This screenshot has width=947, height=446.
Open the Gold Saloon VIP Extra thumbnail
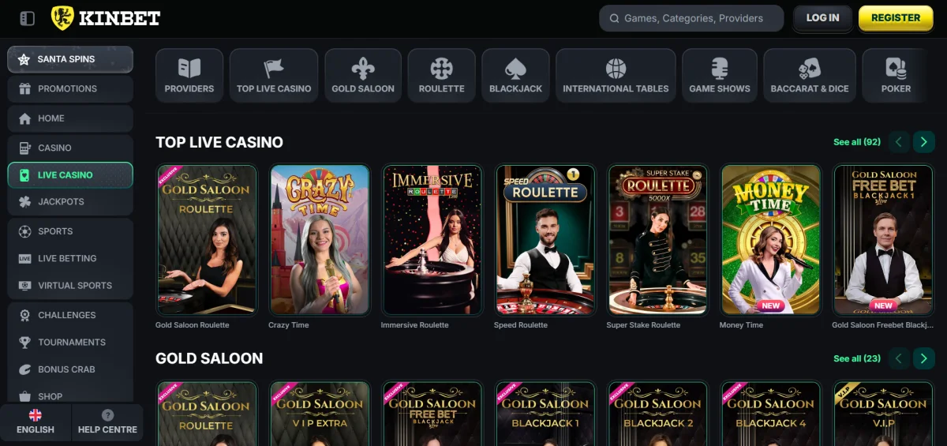(320, 414)
